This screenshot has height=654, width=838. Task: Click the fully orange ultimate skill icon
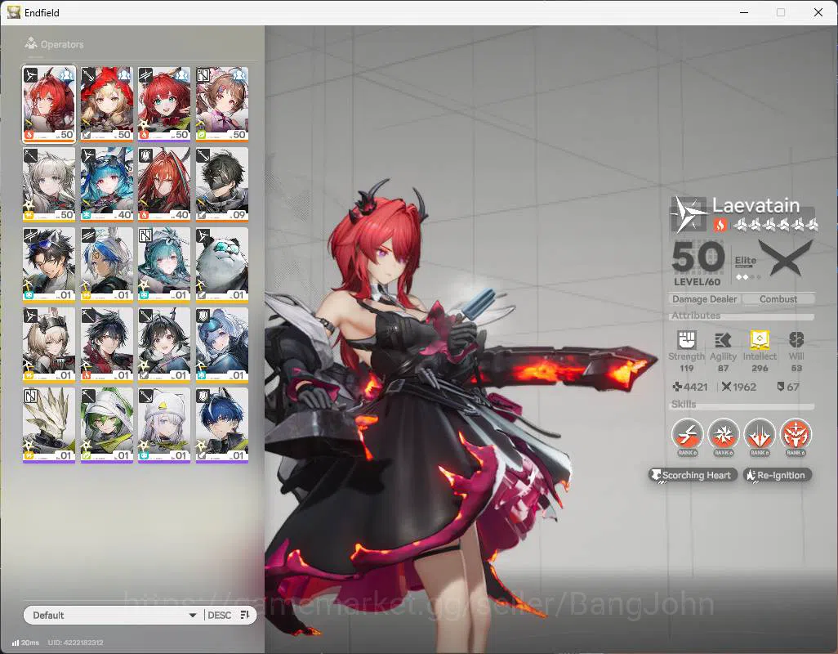coord(796,435)
